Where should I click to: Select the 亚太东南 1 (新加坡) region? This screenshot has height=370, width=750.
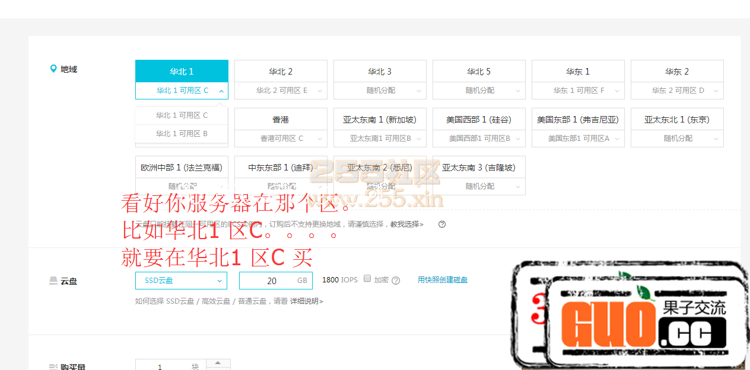(x=380, y=119)
